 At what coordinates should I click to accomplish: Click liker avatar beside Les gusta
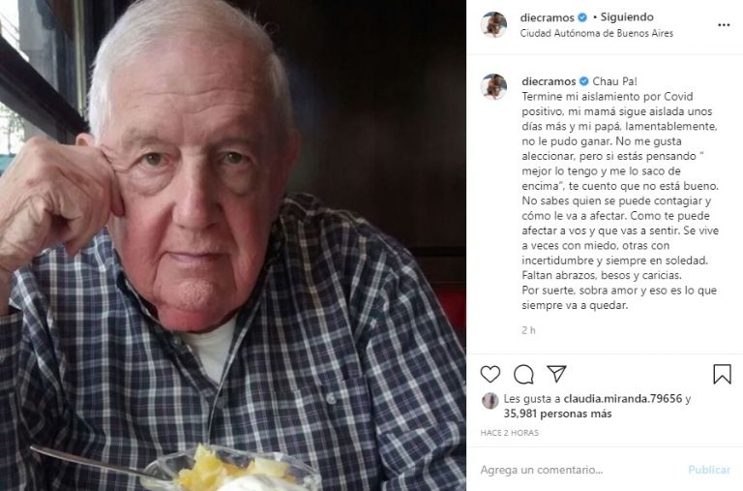[x=490, y=401]
